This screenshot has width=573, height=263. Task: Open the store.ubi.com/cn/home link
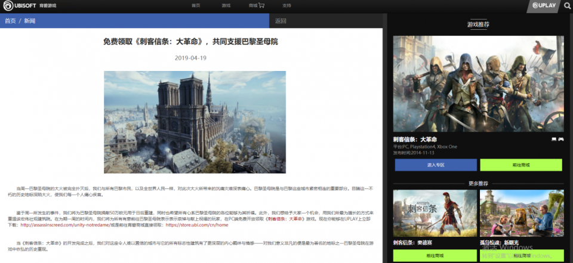point(197,225)
